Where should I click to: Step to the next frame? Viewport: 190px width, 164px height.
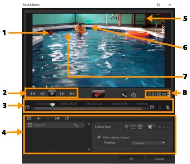[62, 94]
